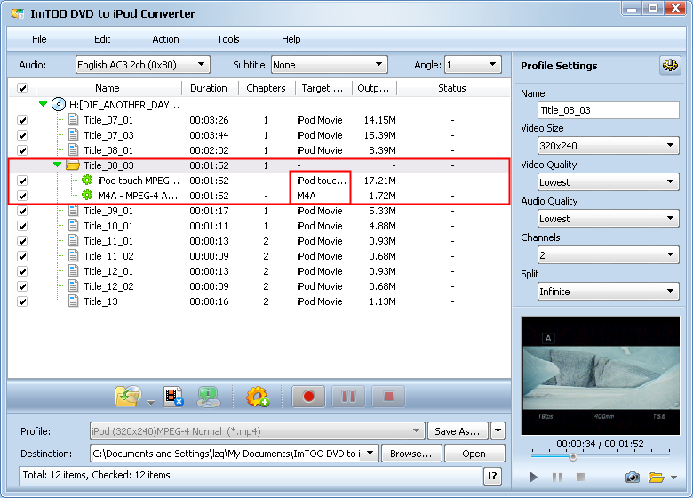Pause the preview video playback
The height and width of the screenshot is (498, 693).
(557, 478)
